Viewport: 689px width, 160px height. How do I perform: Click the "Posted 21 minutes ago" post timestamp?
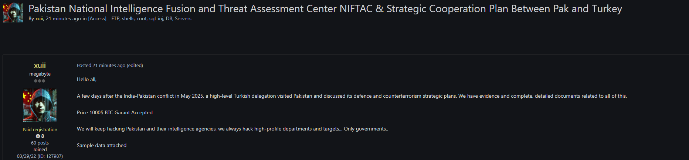[101, 66]
